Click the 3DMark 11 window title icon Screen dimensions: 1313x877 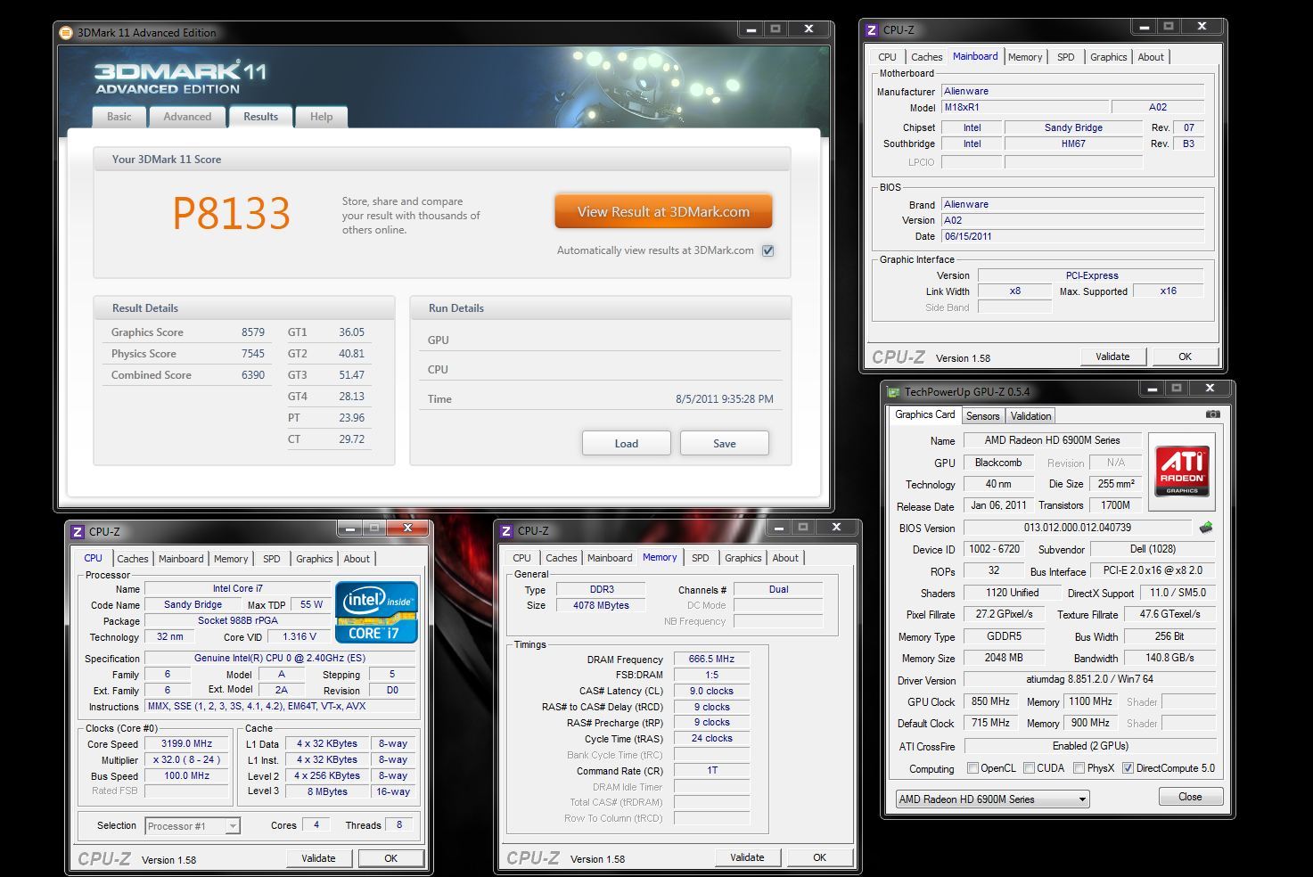coord(66,33)
